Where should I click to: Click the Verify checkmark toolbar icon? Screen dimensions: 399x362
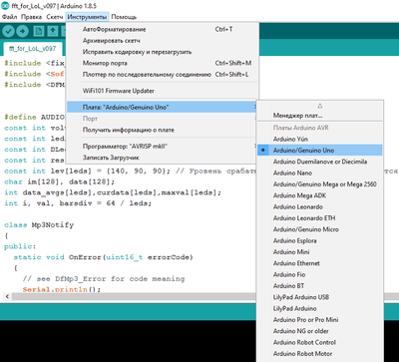8,31
